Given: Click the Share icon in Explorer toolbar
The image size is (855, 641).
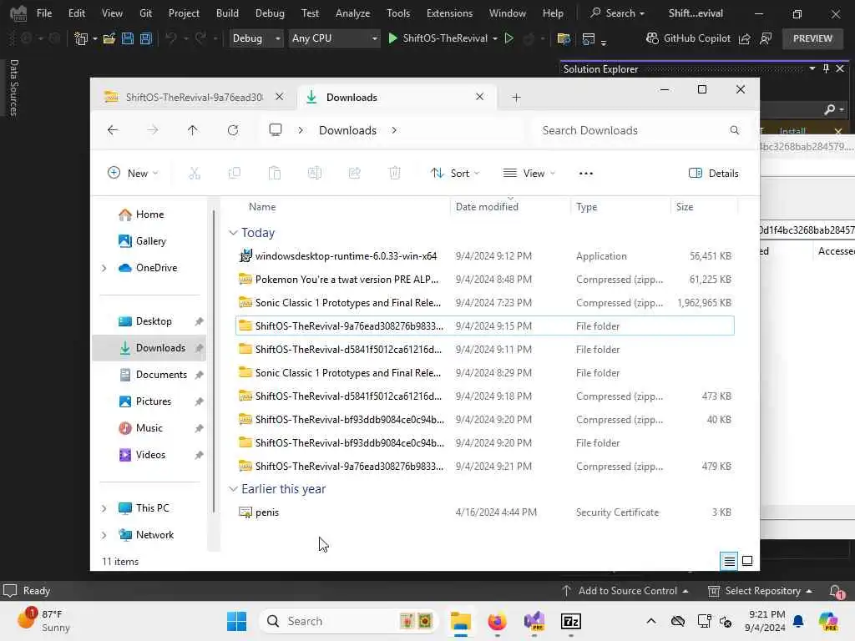Looking at the screenshot, I should pyautogui.click(x=354, y=174).
